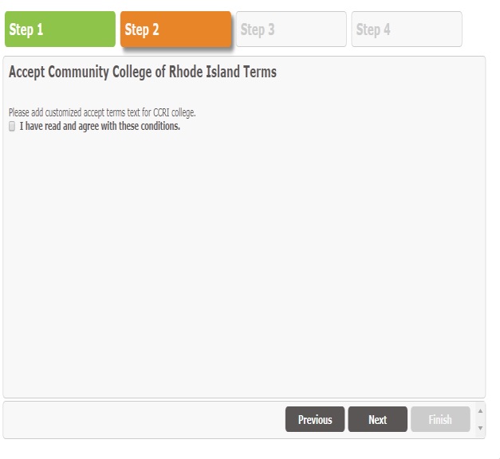Click the scrollbar track between the arrows
Screen dimensions: 500x459
[x=480, y=419]
